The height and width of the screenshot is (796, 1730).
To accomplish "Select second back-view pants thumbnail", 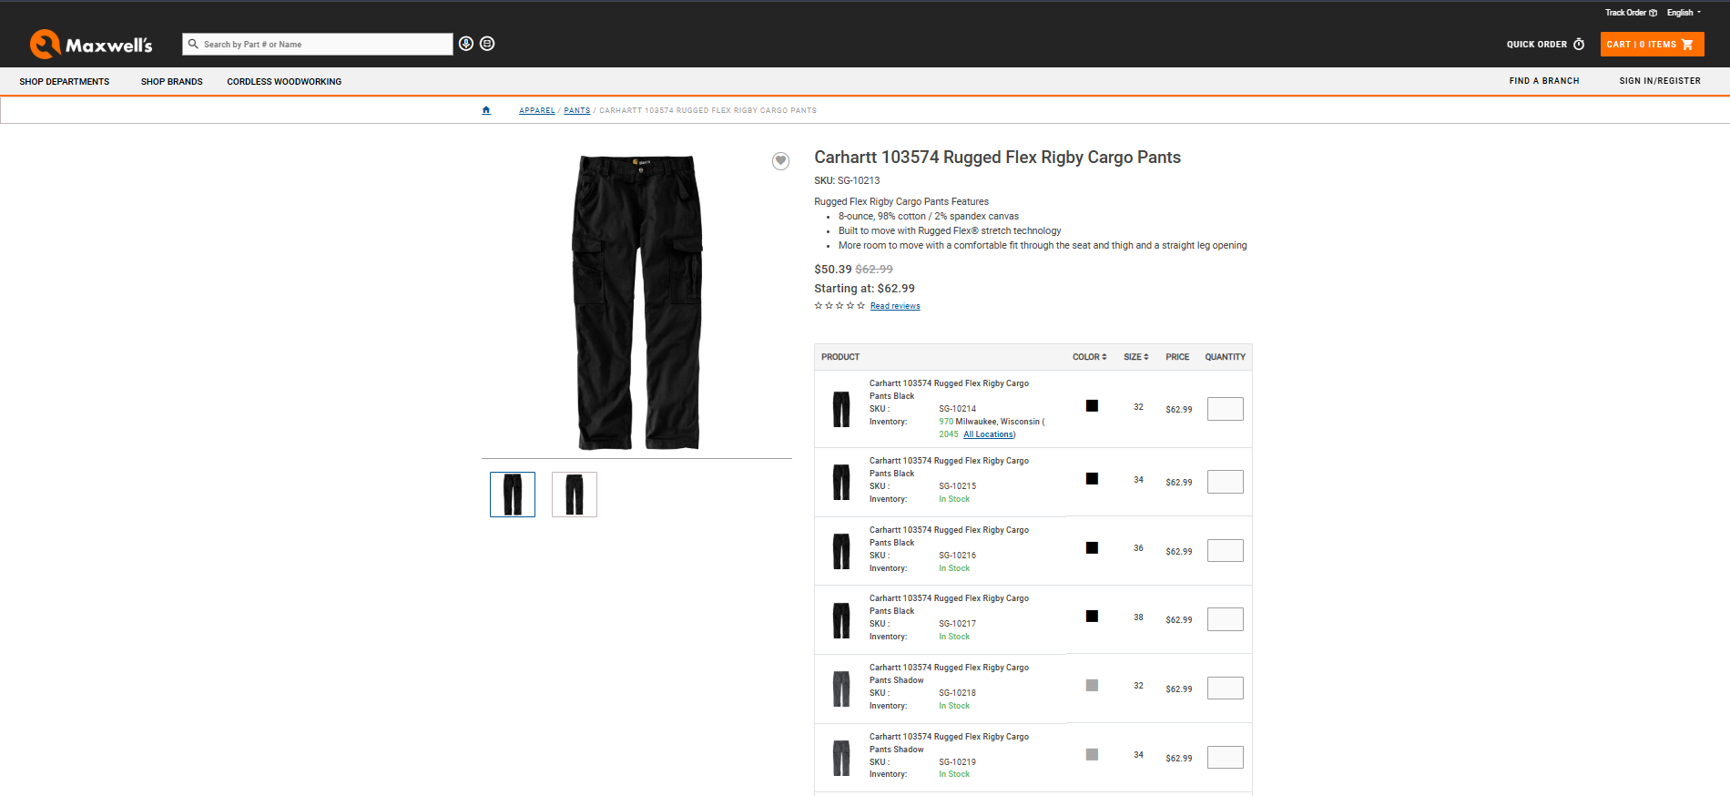I will point(575,495).
